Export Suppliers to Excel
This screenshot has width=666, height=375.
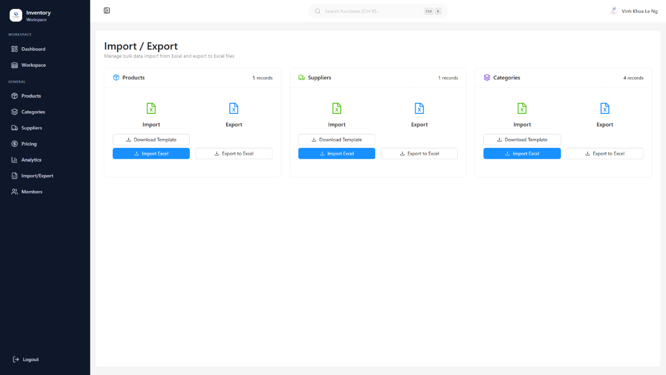419,153
